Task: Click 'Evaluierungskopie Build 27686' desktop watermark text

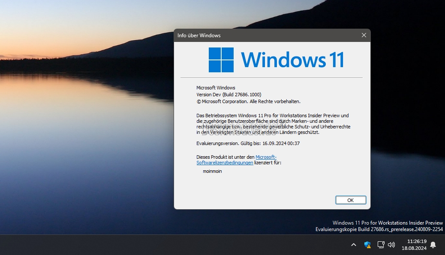Action: click(379, 229)
